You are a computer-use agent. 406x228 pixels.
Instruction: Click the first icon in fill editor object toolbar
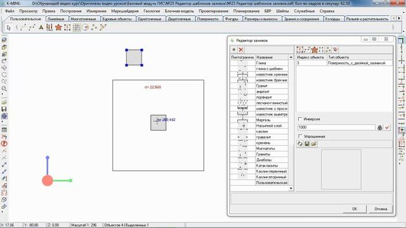(300, 49)
